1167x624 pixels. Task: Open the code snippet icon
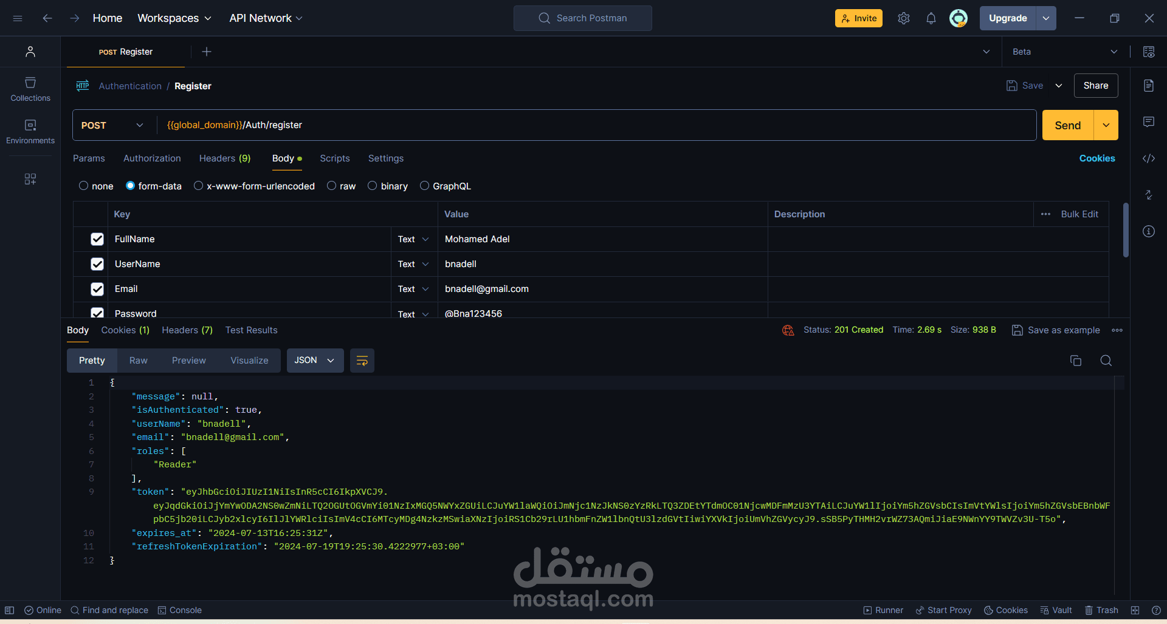[1148, 158]
